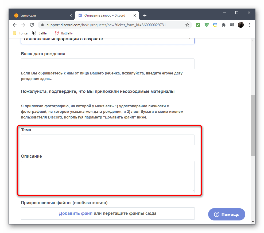Click the Тема input field
The width and height of the screenshot is (264, 233).
(x=108, y=140)
